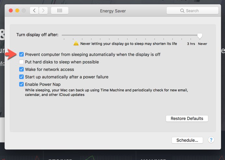Viewport: 225px width, 160px height.
Task: Click the middle of the display-off slider track
Action: (x=131, y=35)
